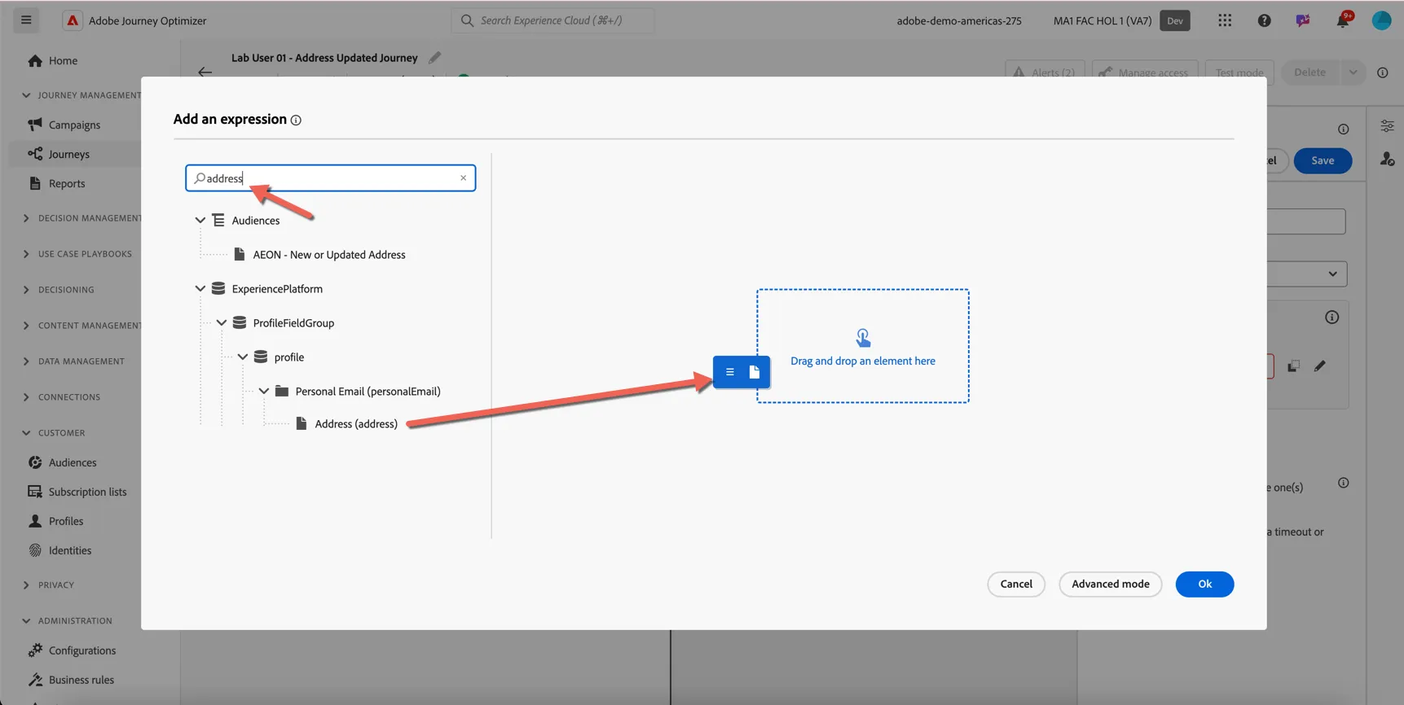Collapse the profile tree node
Viewport: 1404px width, 705px height.
(x=243, y=357)
